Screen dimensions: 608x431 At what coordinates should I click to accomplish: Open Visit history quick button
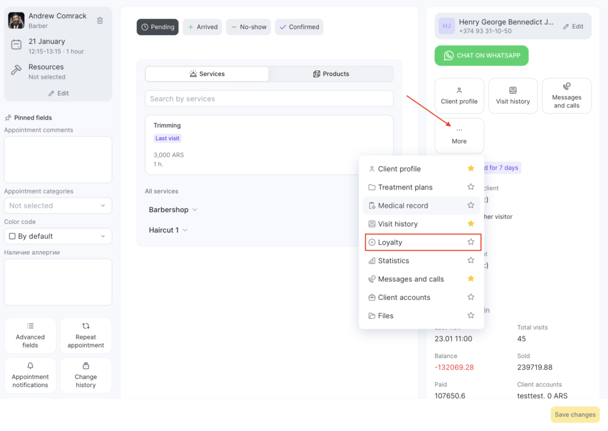click(512, 96)
